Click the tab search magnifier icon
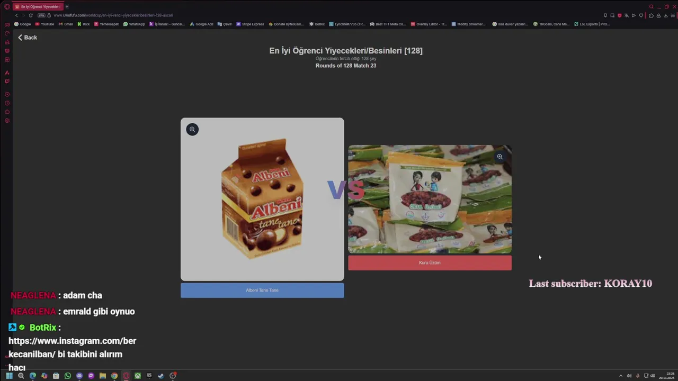This screenshot has width=678, height=381. click(652, 6)
